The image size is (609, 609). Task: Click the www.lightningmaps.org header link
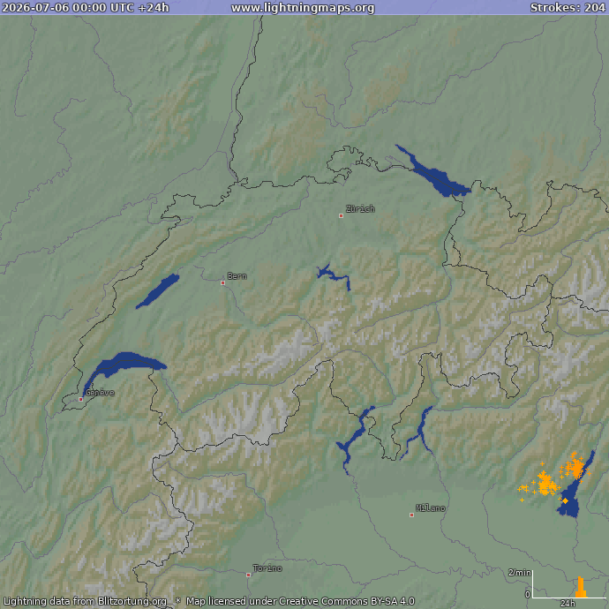tap(303, 8)
